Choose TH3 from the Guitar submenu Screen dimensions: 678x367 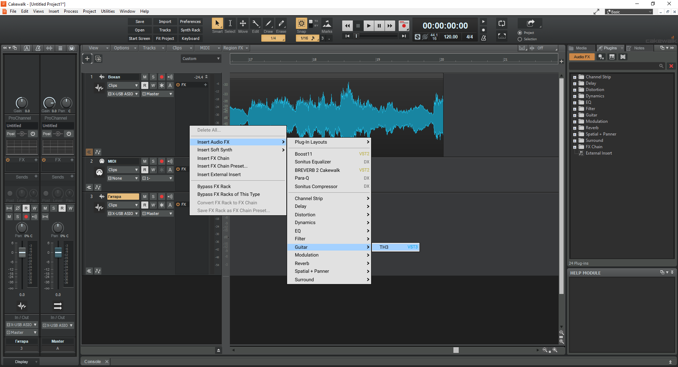point(395,247)
